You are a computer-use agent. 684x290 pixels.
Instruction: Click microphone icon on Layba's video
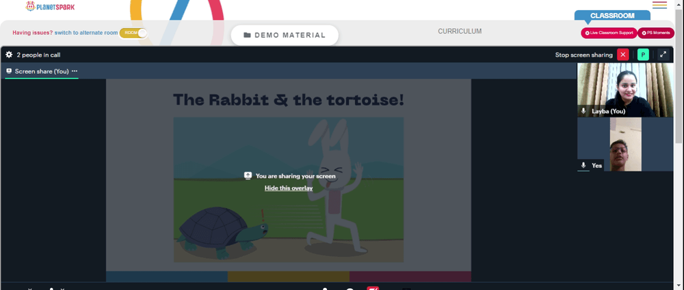coord(583,111)
